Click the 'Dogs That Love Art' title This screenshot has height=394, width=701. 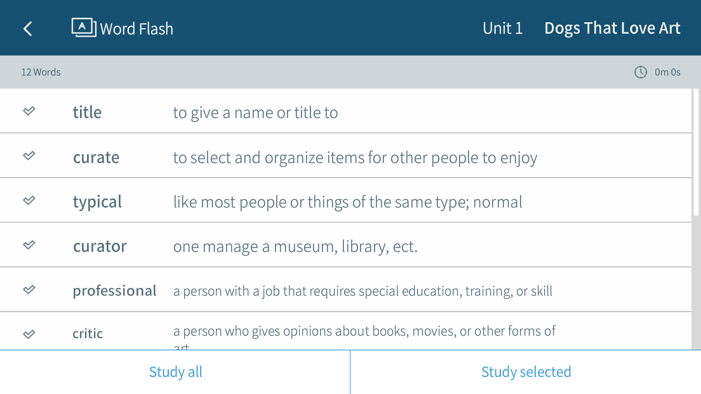click(612, 29)
